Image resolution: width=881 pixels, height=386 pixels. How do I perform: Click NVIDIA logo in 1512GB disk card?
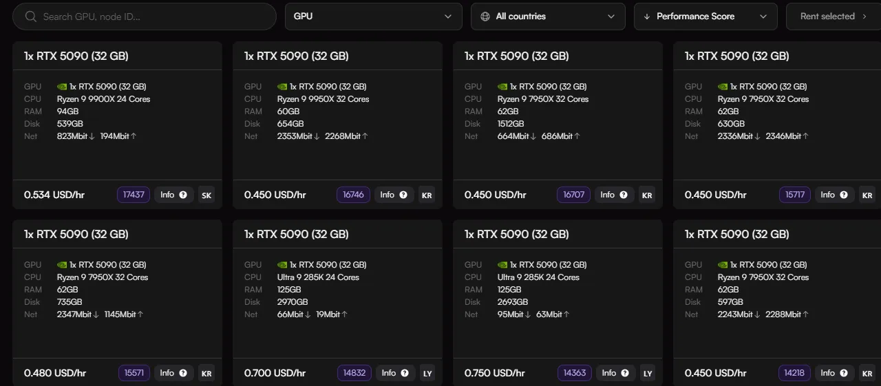(502, 87)
